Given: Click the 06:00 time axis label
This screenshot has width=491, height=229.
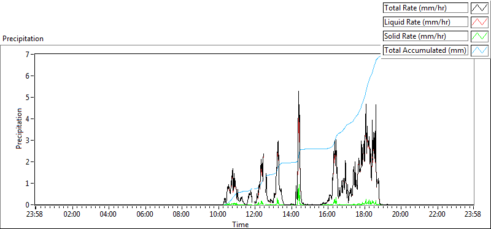Looking at the screenshot, I should coord(145,214).
